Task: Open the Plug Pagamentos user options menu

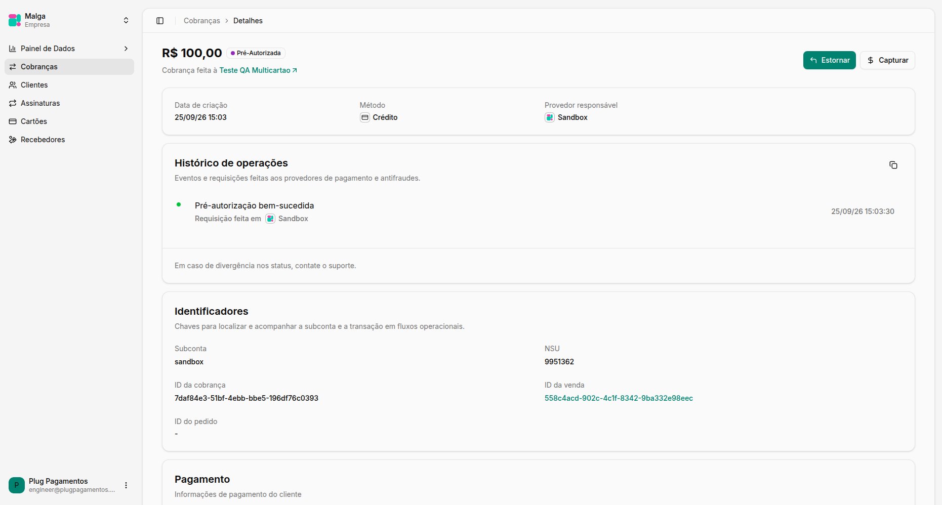Action: coord(126,485)
